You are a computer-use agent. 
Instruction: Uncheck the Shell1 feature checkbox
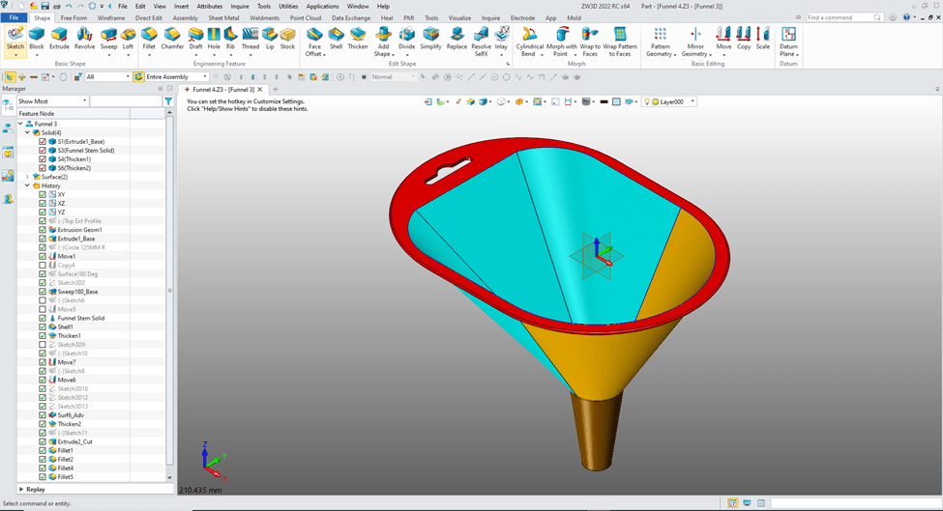(x=43, y=326)
